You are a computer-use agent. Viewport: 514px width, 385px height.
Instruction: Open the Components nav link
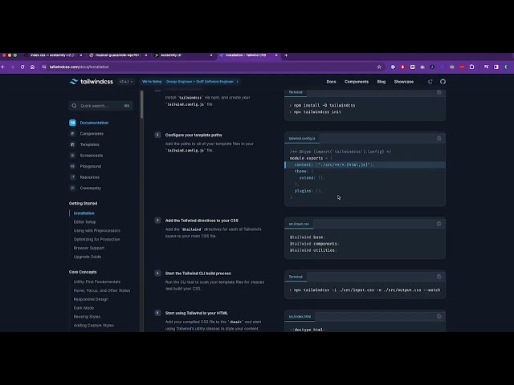click(357, 82)
